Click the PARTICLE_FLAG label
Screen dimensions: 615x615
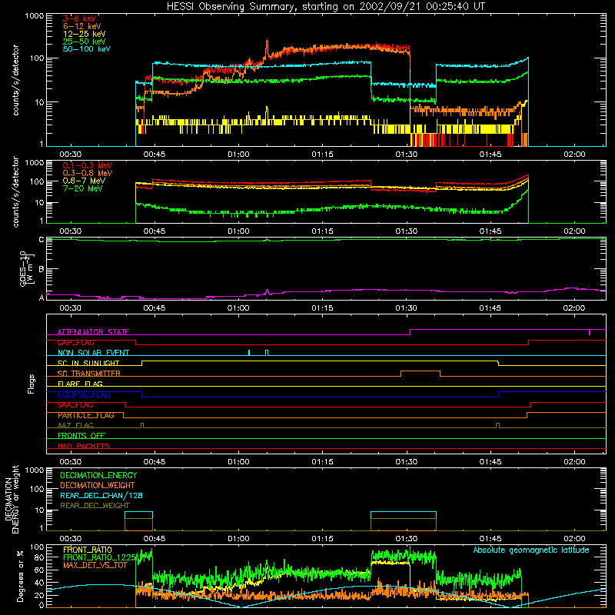[86, 415]
